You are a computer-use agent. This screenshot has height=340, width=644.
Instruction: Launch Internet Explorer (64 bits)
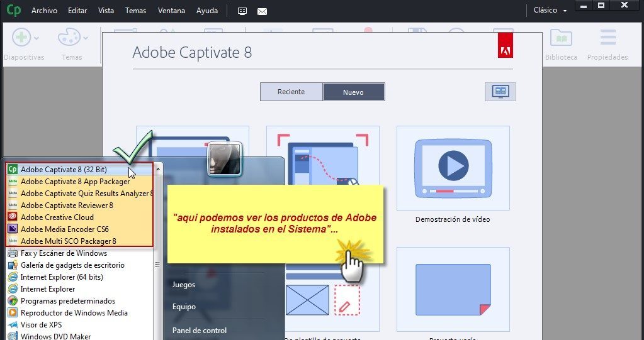tap(80, 277)
